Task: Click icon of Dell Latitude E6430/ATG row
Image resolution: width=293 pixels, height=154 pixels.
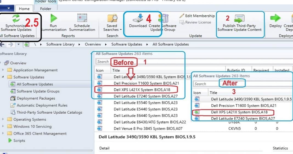Action: coord(100,122)
